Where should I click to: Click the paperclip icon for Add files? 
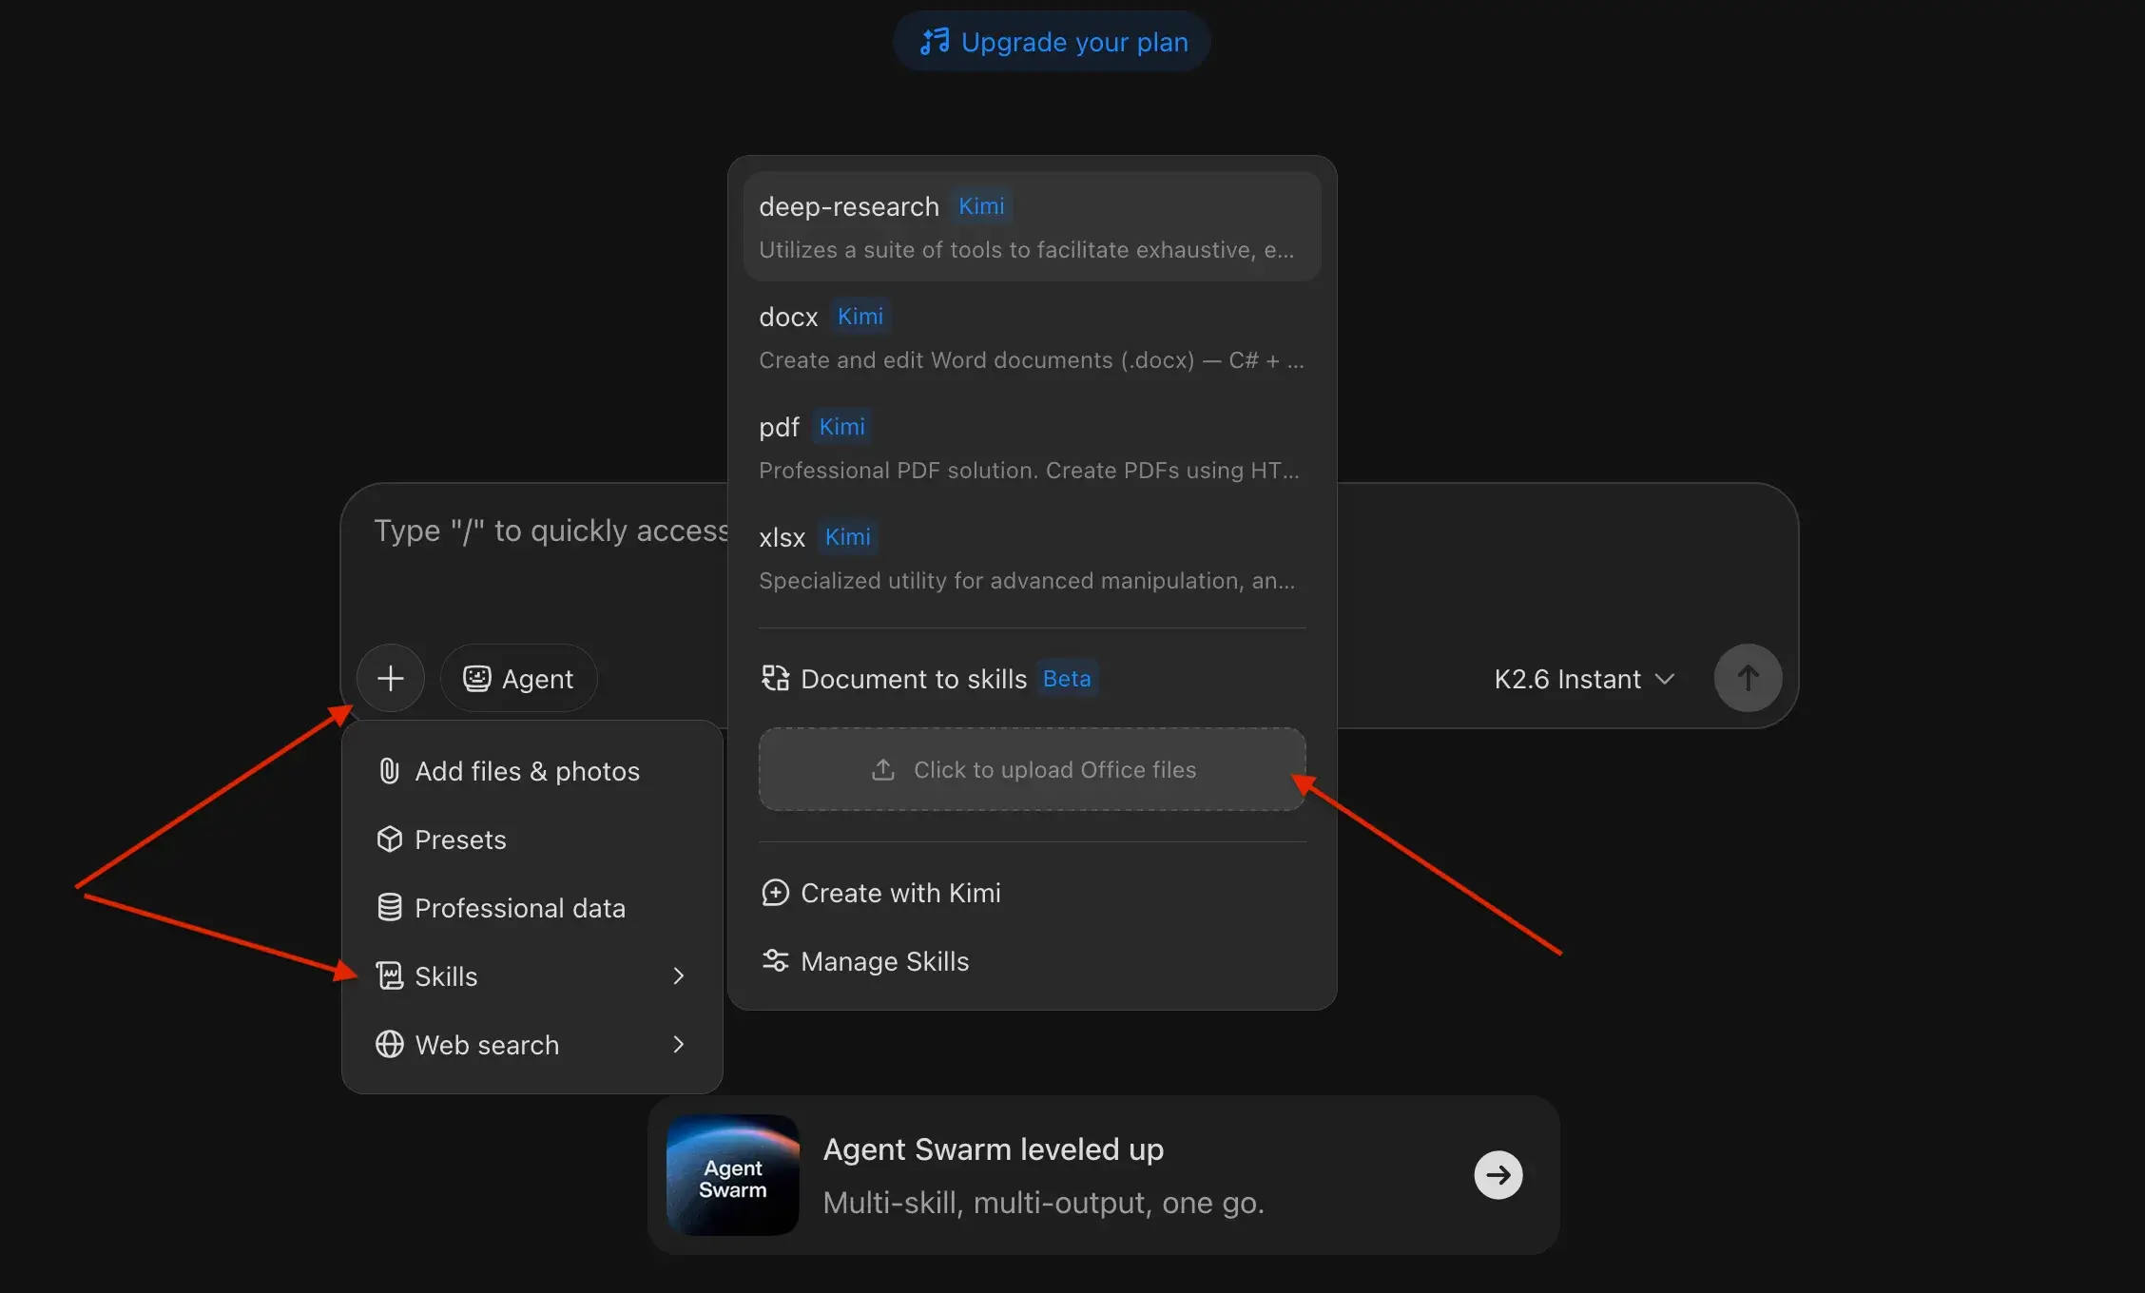pyautogui.click(x=389, y=771)
